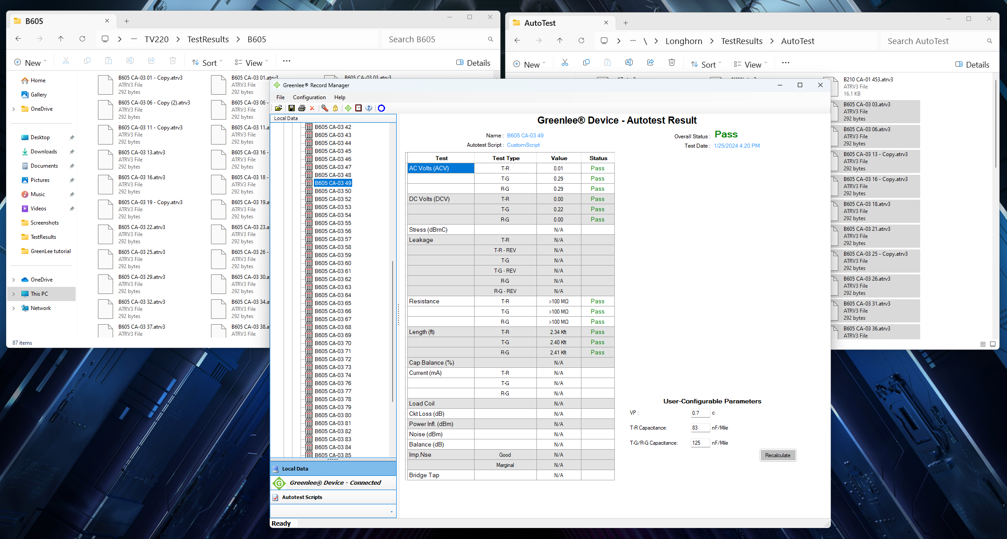Open the View dropdown in B605 window

[252, 63]
